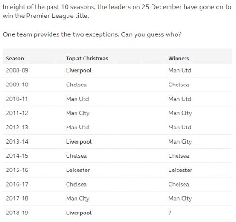The image size is (236, 222).
Task: Click Leicester in the Winners column
Action: point(180,170)
